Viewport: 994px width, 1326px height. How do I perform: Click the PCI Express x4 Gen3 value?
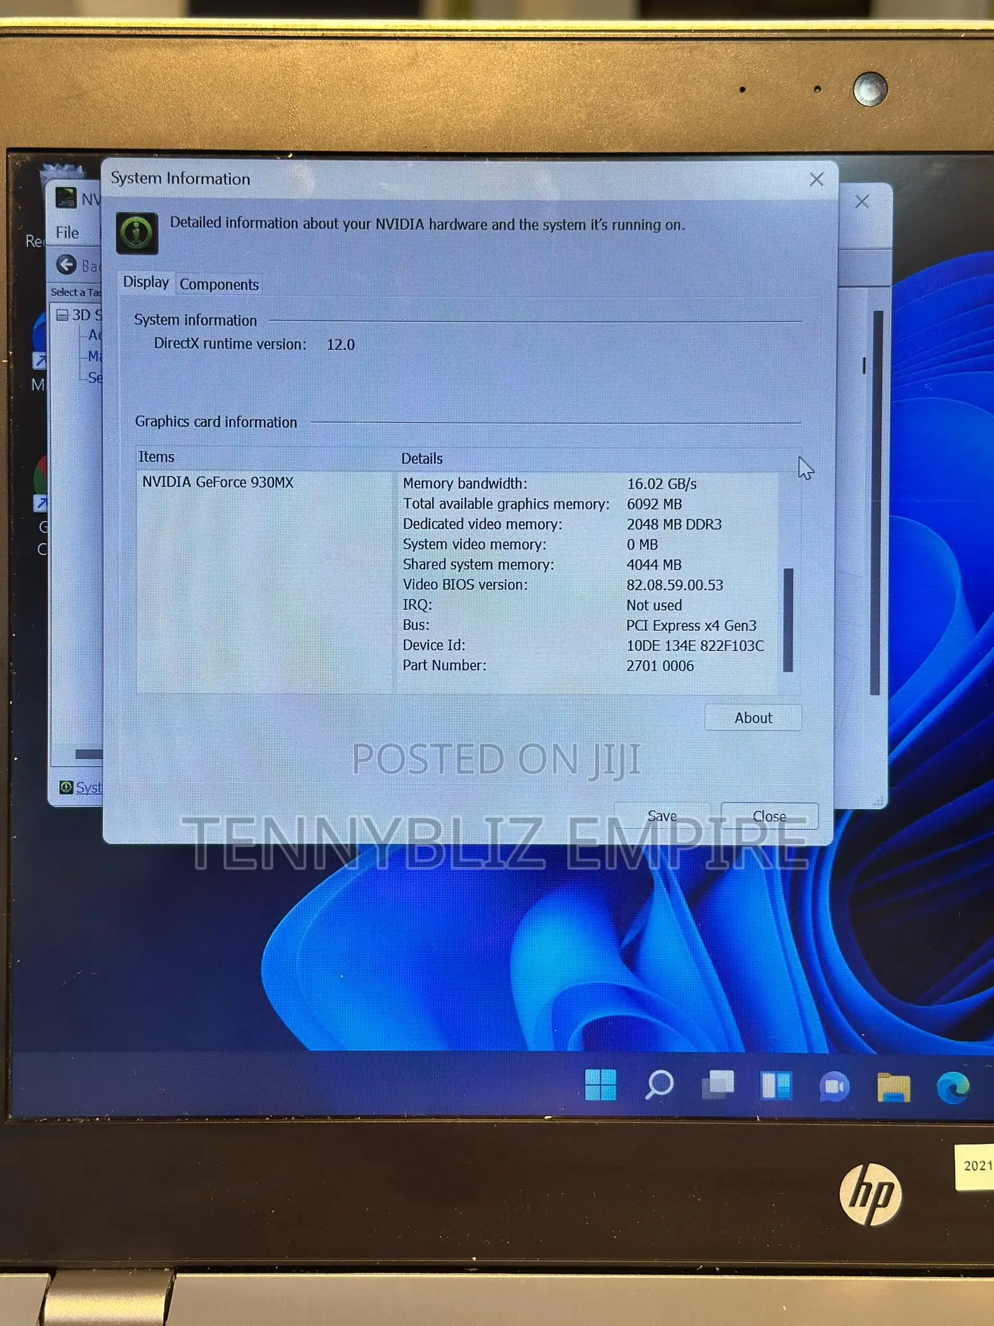[x=691, y=626]
